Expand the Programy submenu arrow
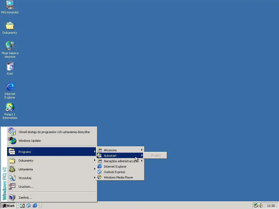The height and width of the screenshot is (209, 279). pyautogui.click(x=95, y=152)
